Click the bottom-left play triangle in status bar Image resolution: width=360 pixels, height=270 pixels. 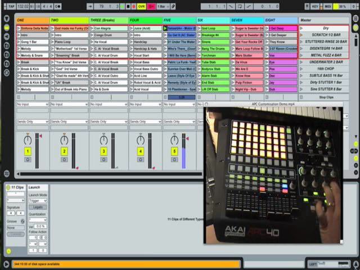pyautogui.click(x=6, y=264)
